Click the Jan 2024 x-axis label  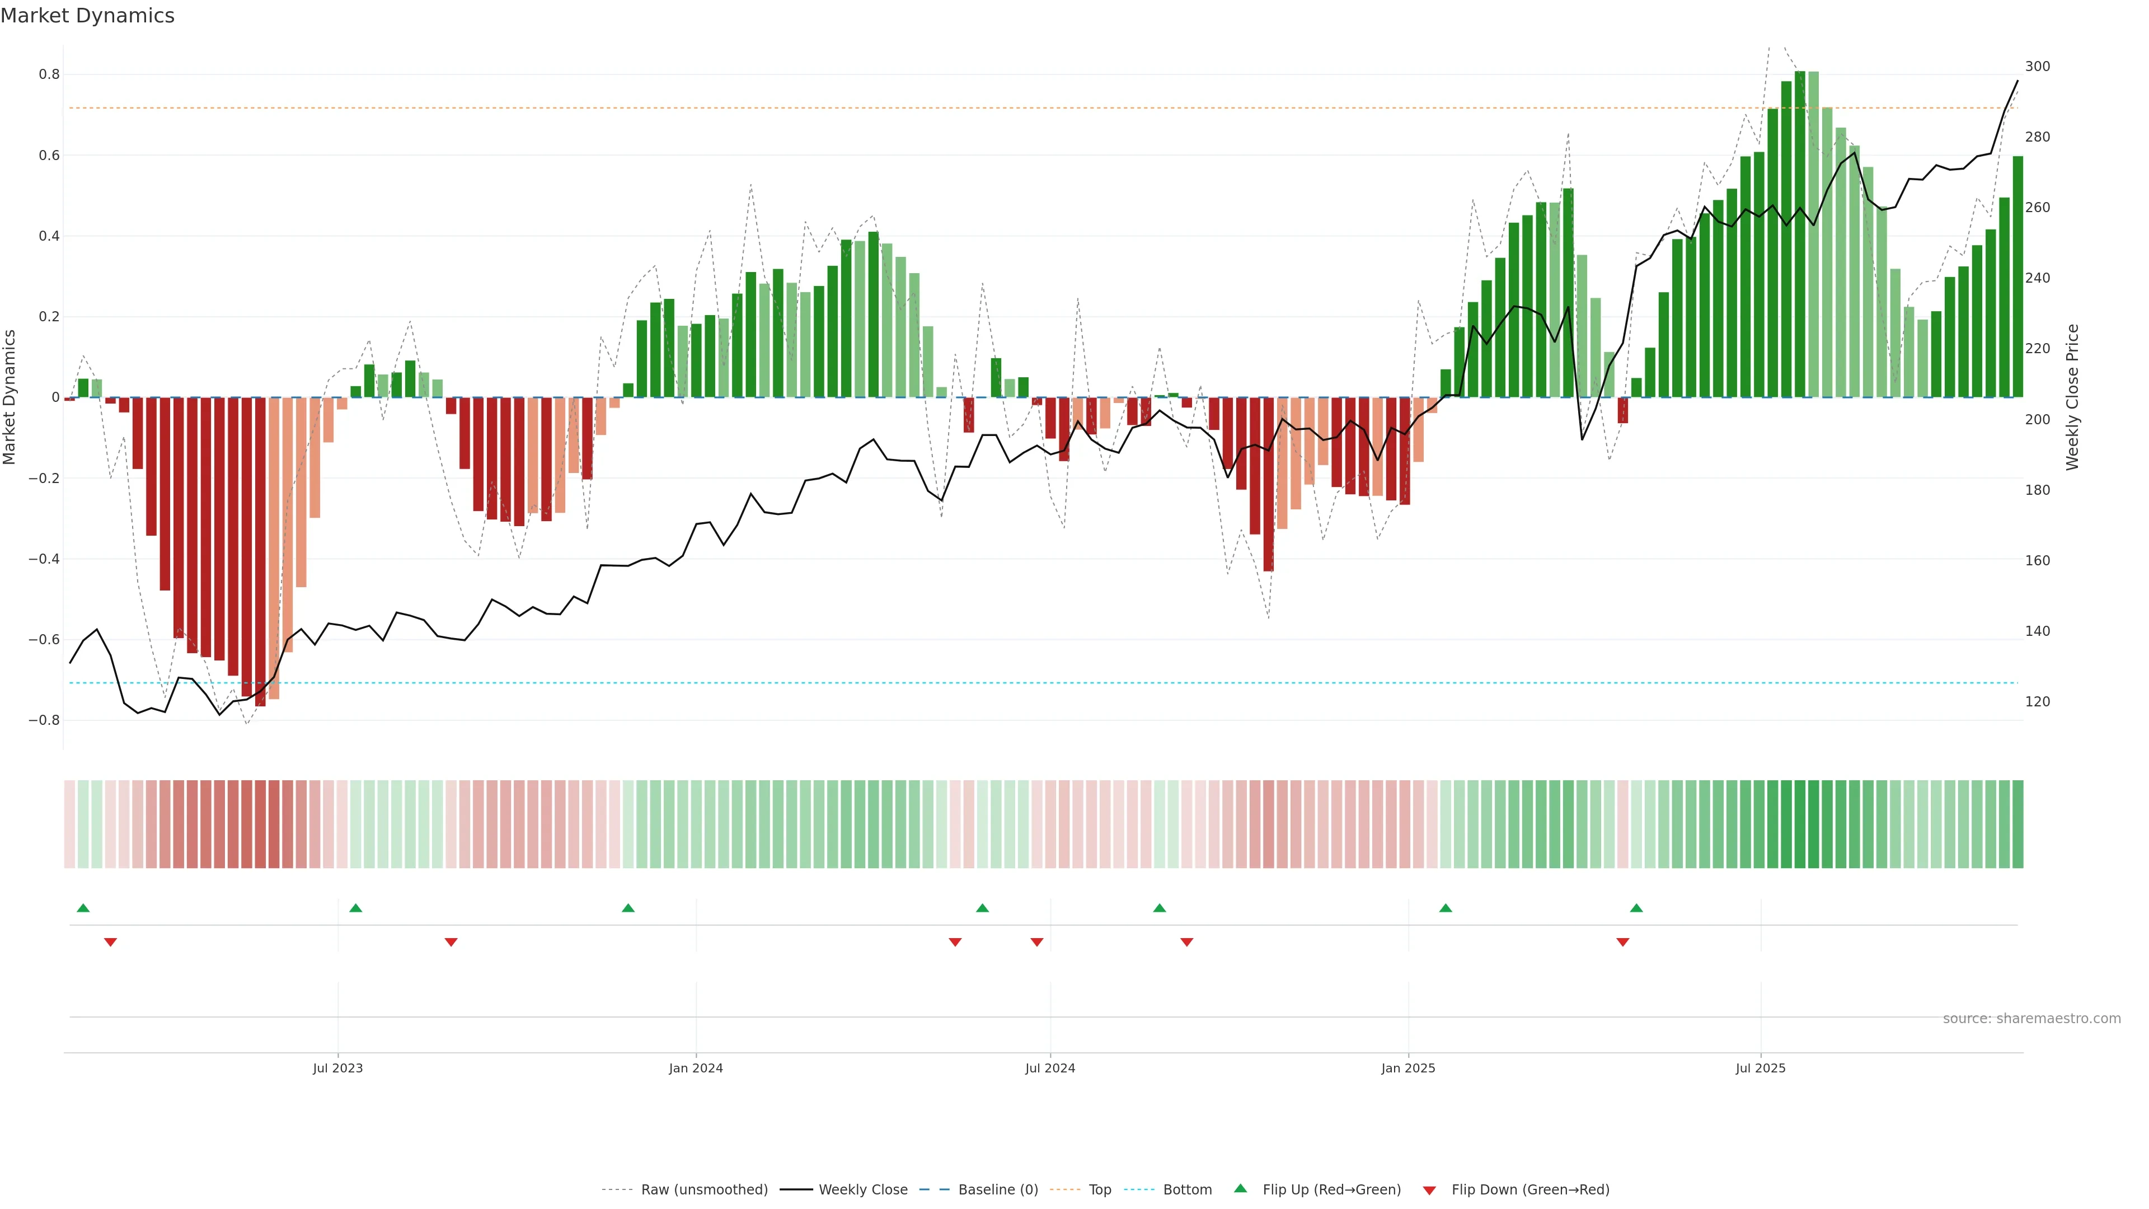pos(696,1068)
